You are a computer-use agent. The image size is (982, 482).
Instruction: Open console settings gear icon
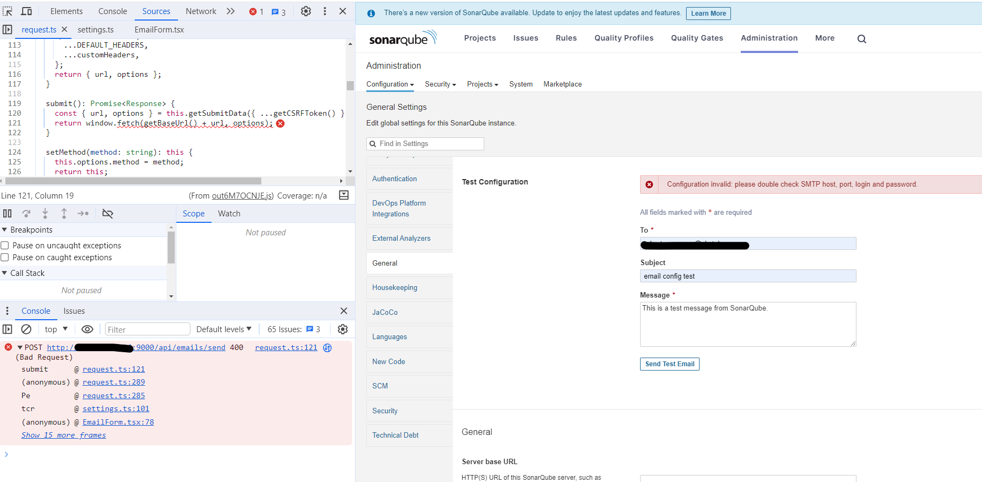342,329
